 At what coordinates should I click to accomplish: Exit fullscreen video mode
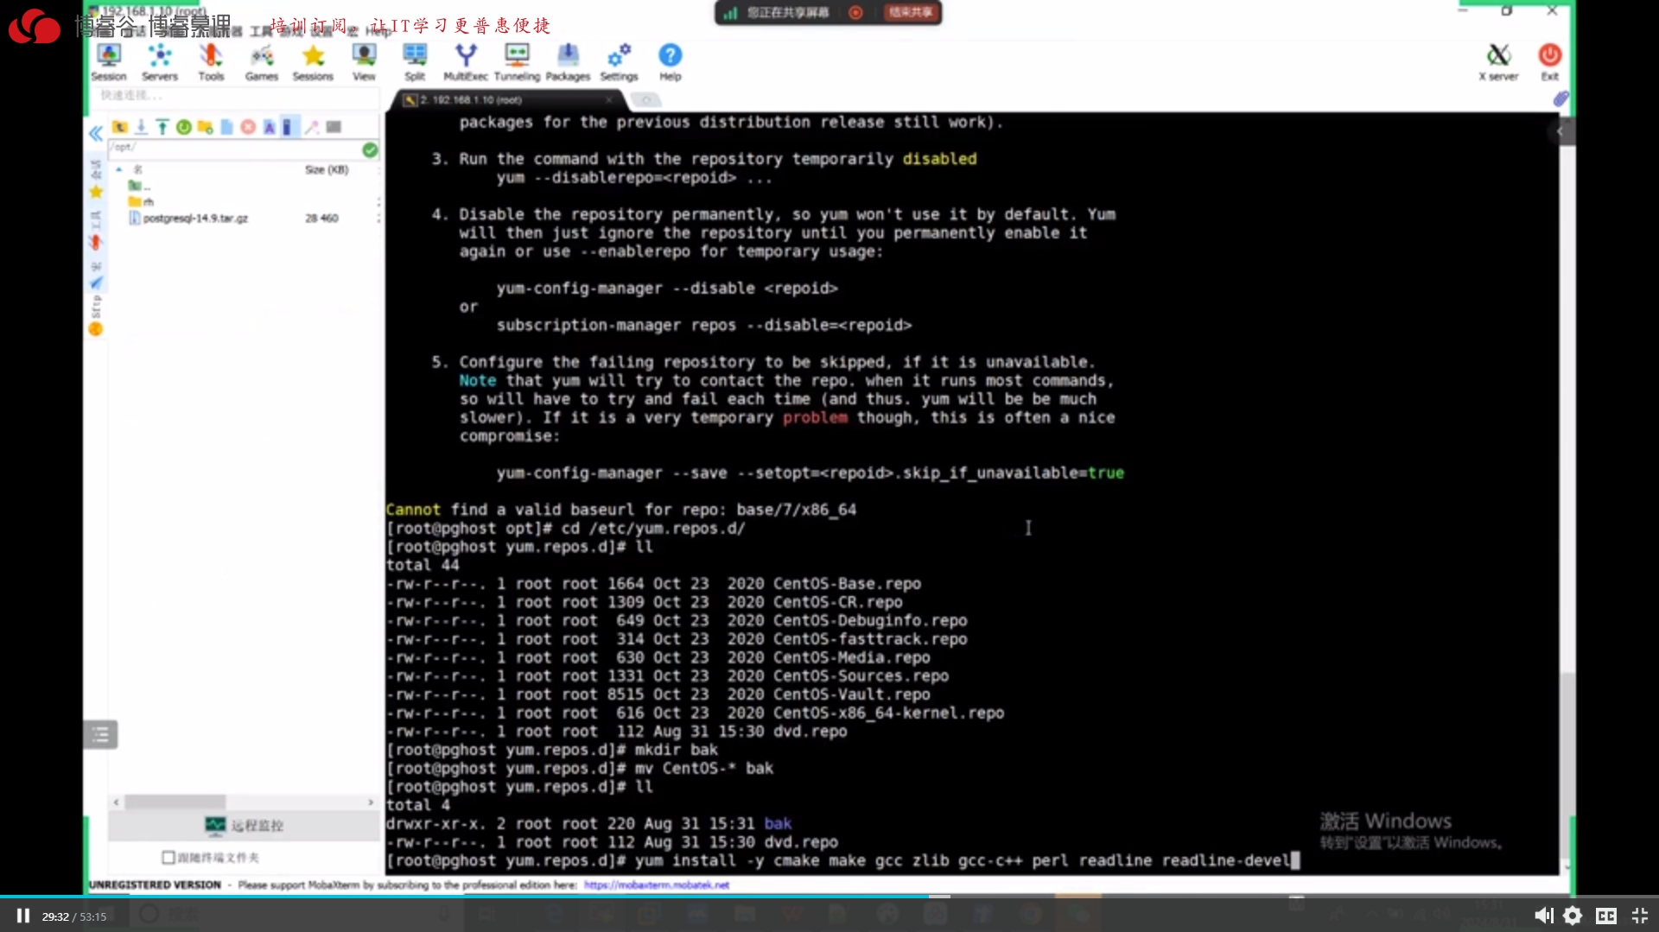pyautogui.click(x=1639, y=916)
